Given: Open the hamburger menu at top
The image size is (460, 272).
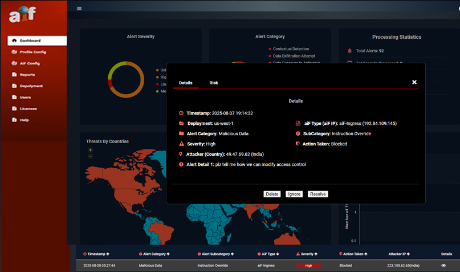Looking at the screenshot, I should 79,9.
